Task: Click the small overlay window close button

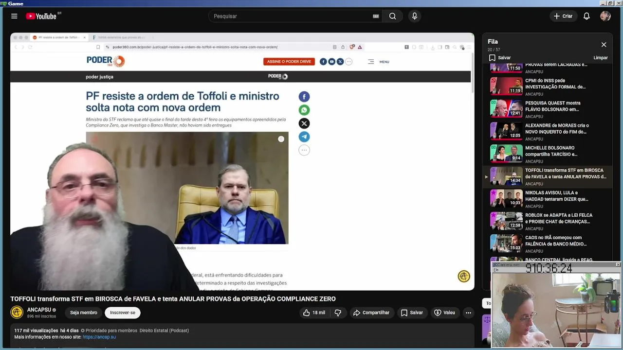Action: (618, 264)
